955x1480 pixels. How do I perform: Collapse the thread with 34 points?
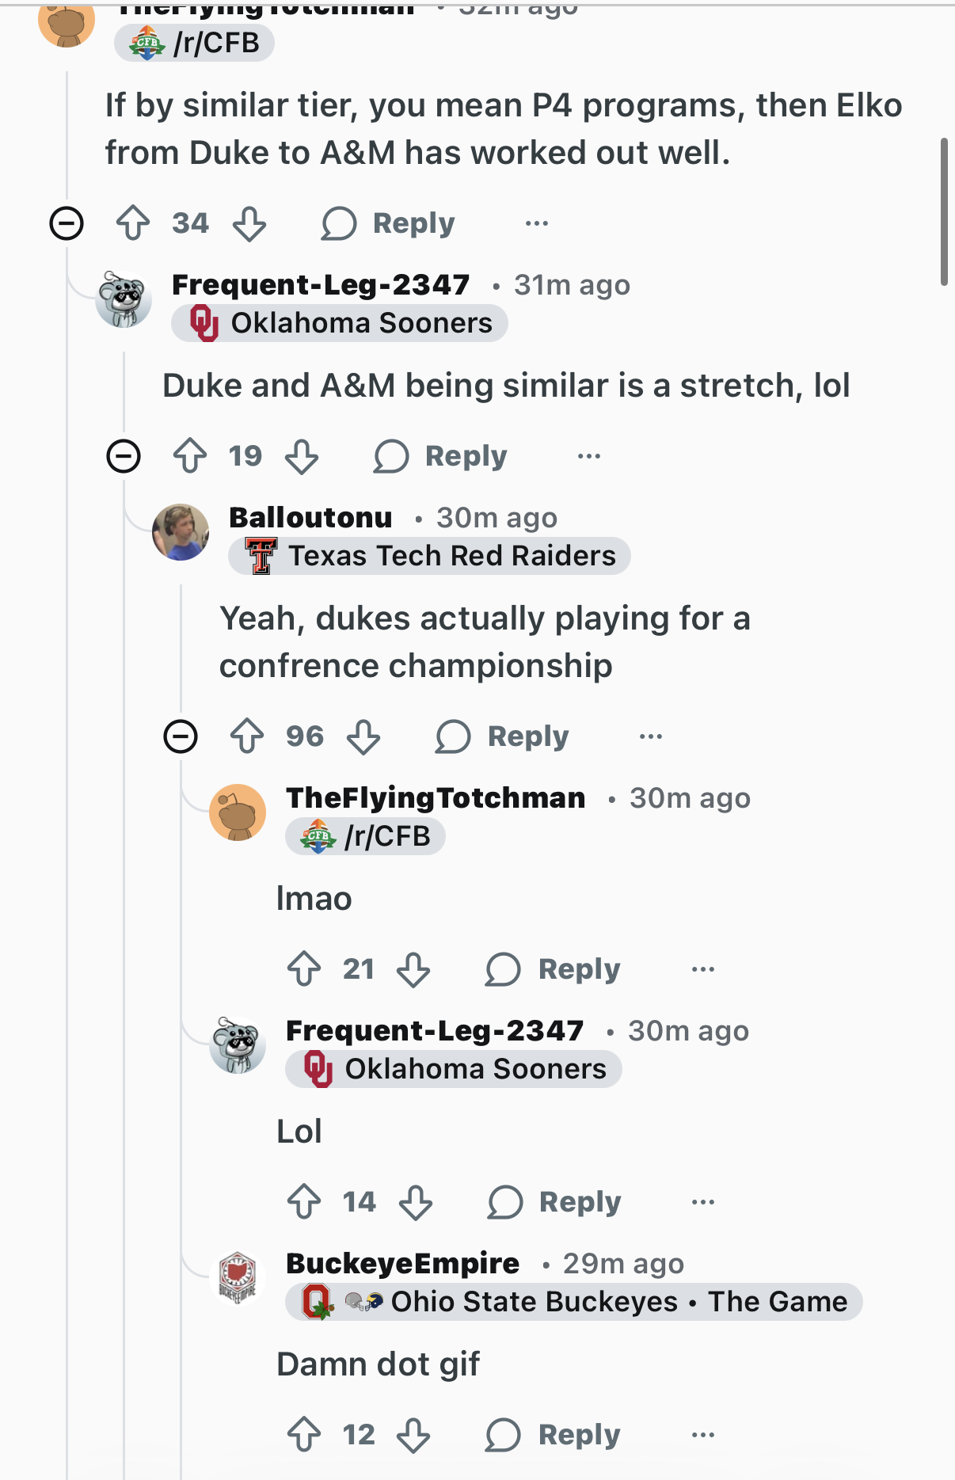click(x=67, y=223)
